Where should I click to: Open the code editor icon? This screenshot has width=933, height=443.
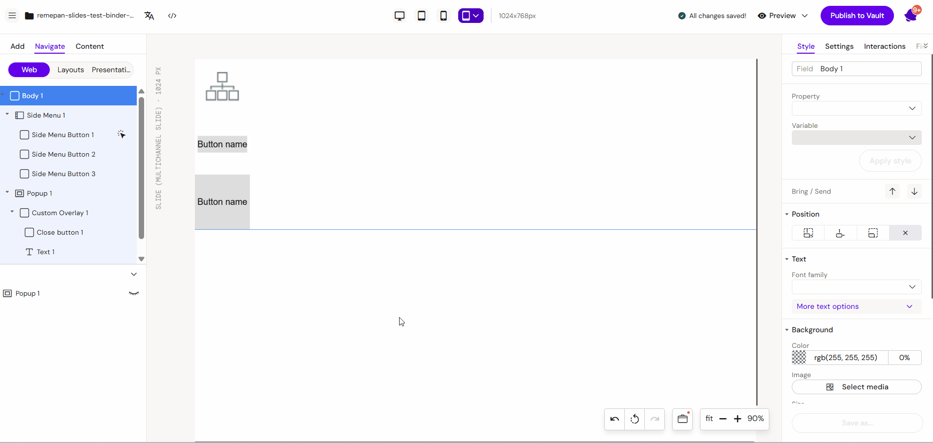point(172,16)
